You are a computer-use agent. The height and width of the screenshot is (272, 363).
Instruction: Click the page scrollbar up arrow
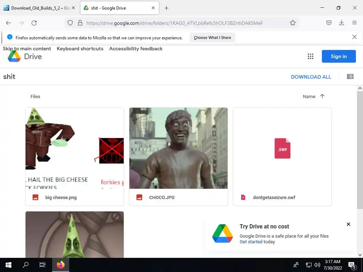pyautogui.click(x=360, y=88)
